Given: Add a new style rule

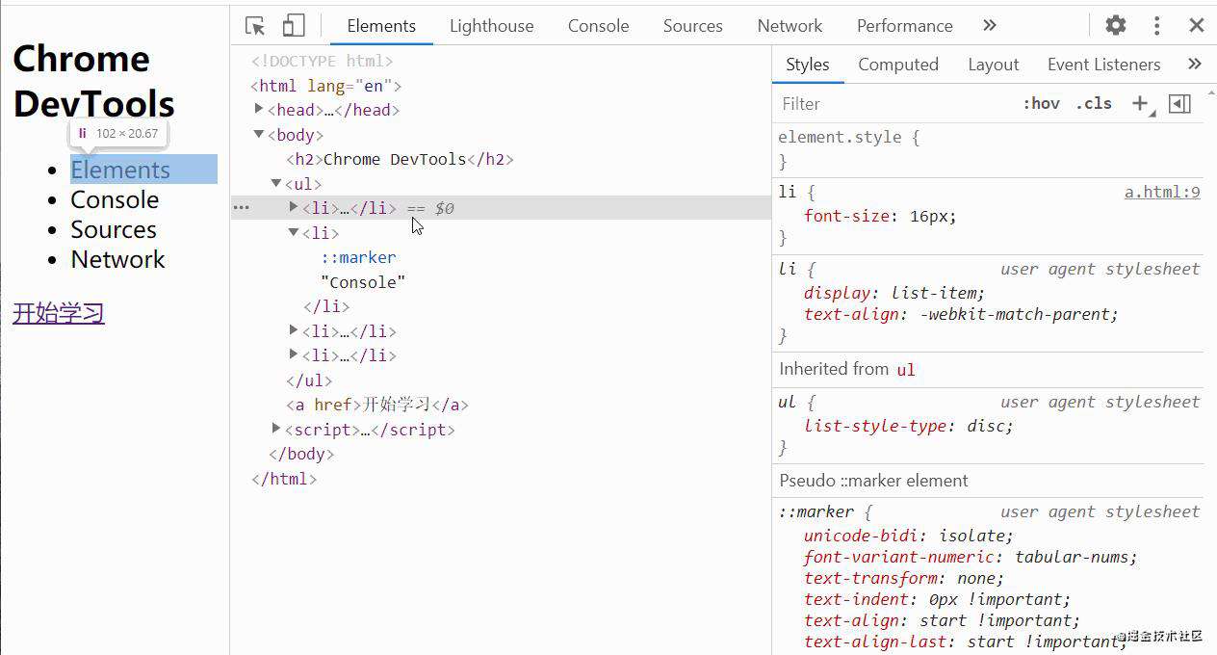Looking at the screenshot, I should tap(1141, 104).
